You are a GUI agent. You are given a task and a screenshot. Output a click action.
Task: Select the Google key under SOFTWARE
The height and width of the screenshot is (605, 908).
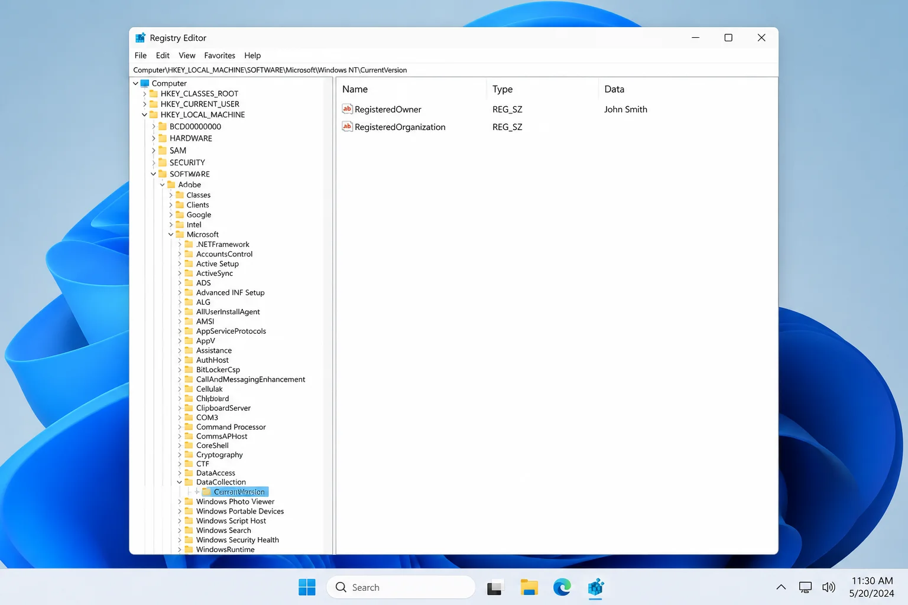(x=199, y=215)
